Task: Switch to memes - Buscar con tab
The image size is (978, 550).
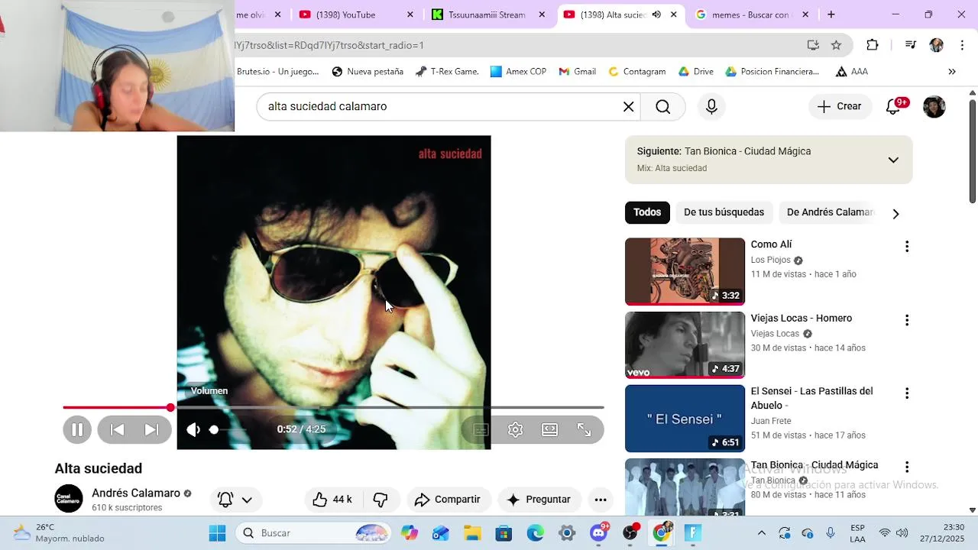Action: [x=753, y=15]
